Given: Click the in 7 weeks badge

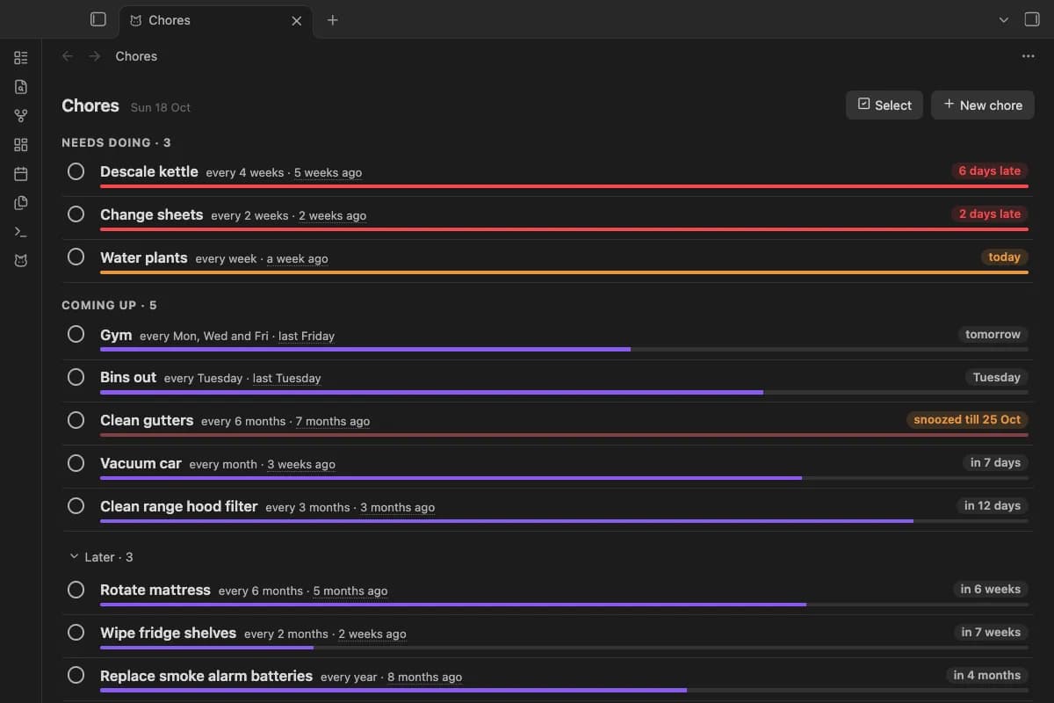Looking at the screenshot, I should 990,633.
